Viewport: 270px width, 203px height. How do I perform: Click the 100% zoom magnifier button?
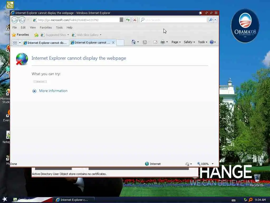click(203, 164)
